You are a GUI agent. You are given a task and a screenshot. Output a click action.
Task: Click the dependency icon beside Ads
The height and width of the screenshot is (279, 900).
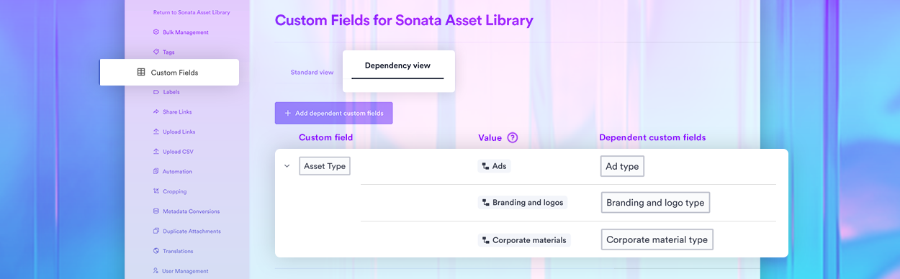(485, 166)
